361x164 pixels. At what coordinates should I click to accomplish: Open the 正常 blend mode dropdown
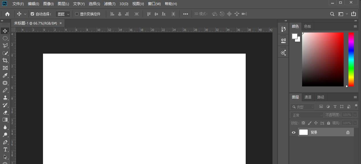pyautogui.click(x=307, y=115)
